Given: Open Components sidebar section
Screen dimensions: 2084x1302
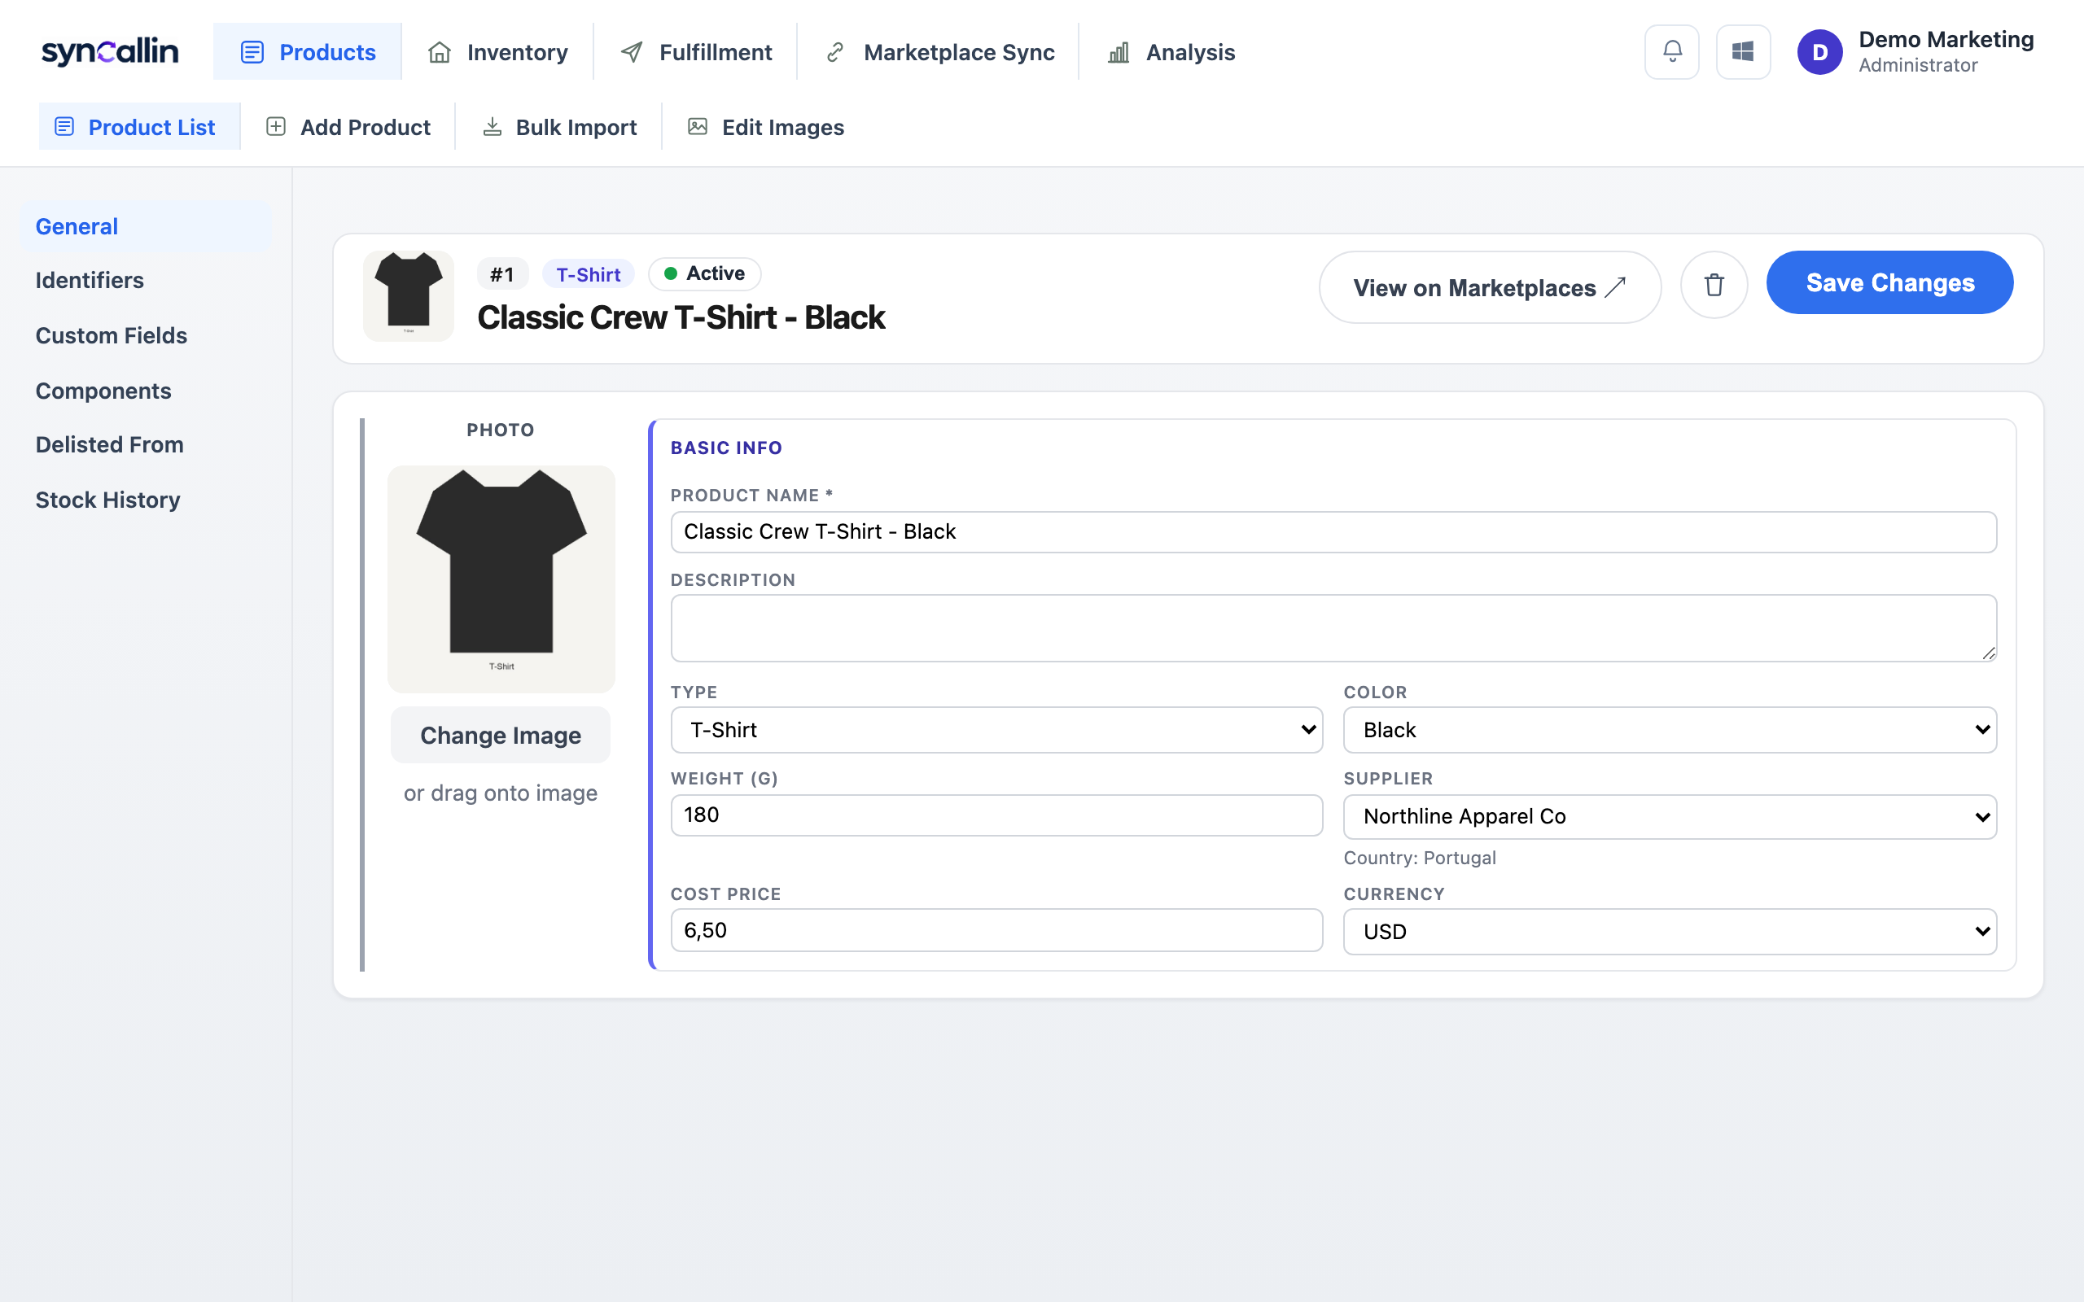Looking at the screenshot, I should (146, 390).
